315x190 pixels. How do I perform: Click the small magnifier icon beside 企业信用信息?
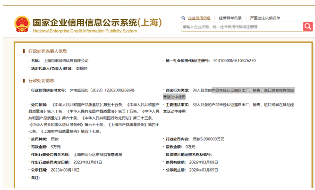coord(183,18)
